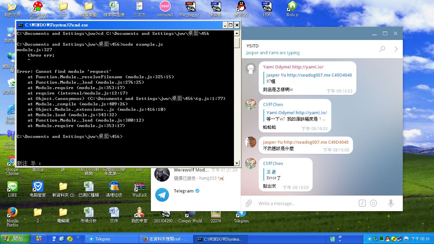This screenshot has width=434, height=244.
Task: Search in YSITD chat magnifier icon
Action: point(382,49)
